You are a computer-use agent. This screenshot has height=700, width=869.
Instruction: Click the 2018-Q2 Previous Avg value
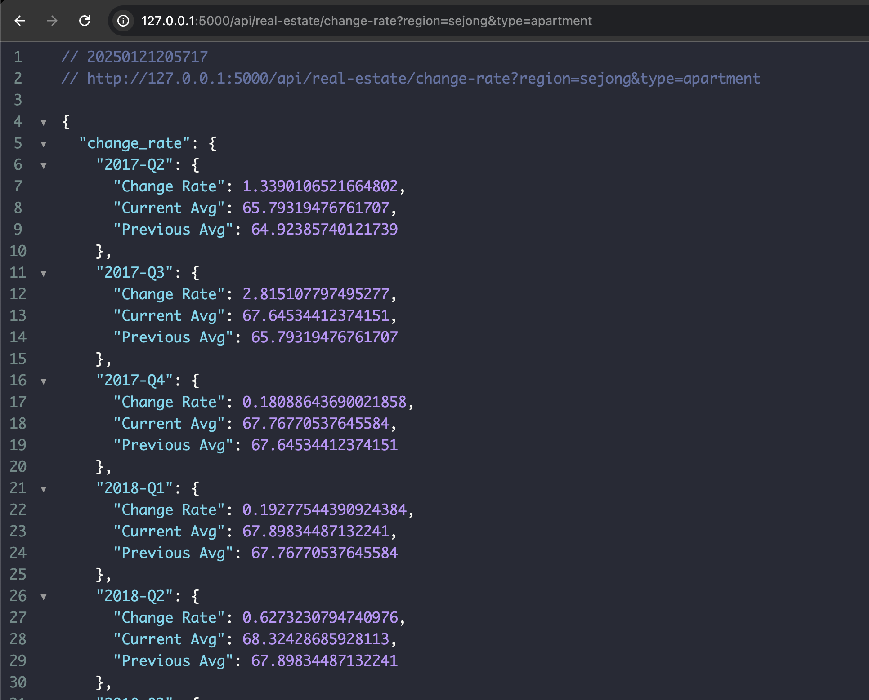click(324, 660)
